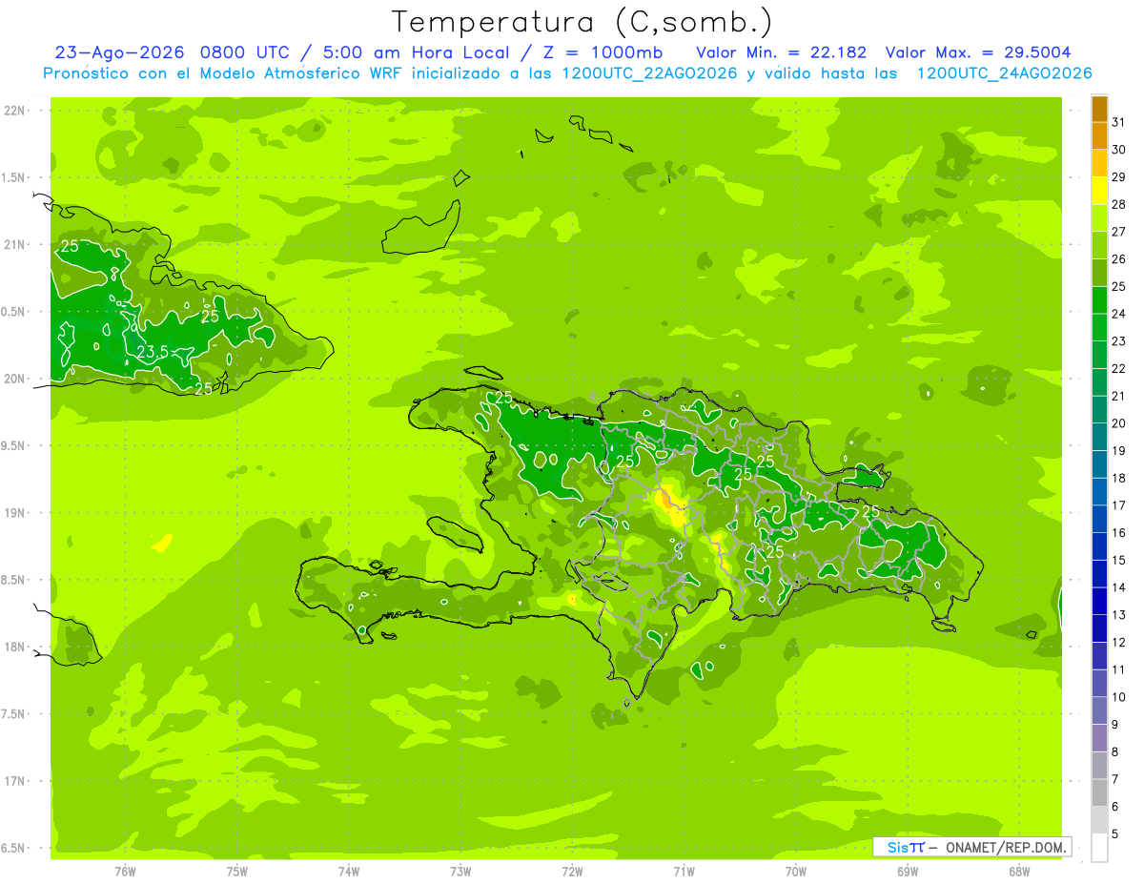Click the '23.5' contour label over Cuba
This screenshot has width=1144, height=884.
(x=152, y=352)
